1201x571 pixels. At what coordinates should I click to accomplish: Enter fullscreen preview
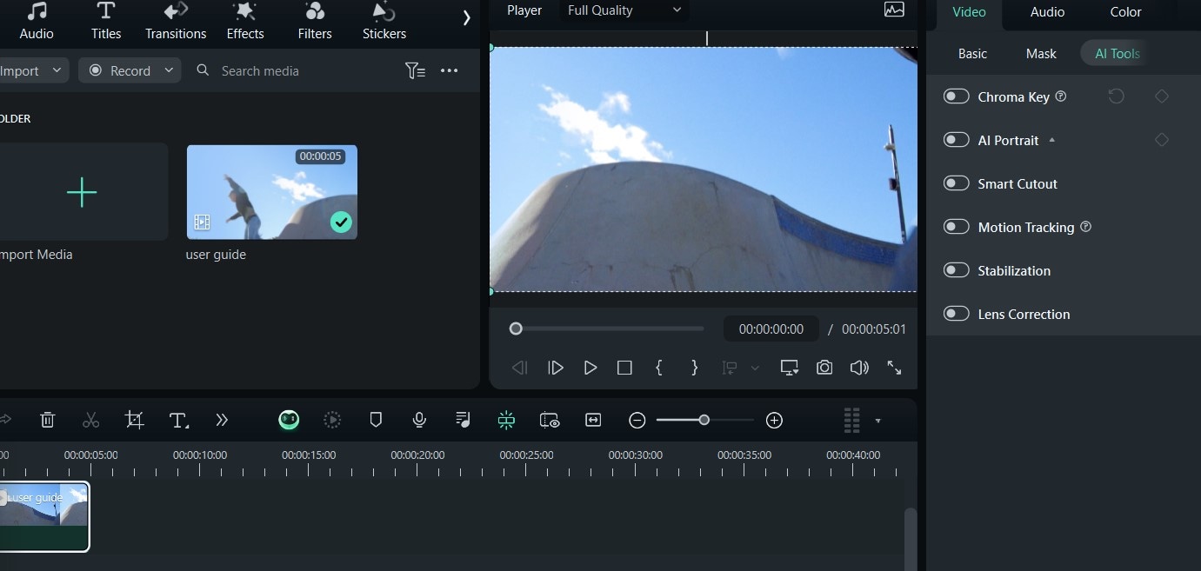(894, 368)
